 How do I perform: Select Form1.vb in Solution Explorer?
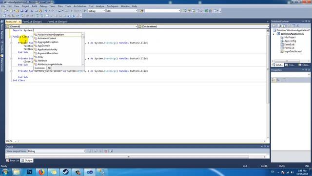(289, 44)
